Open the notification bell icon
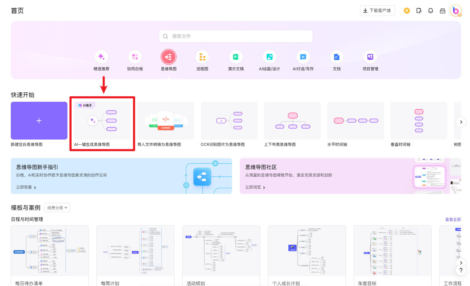 pos(430,11)
